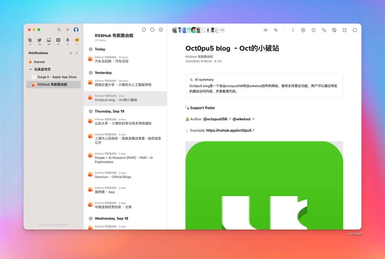Generate AI summary with the sparkle icon

276,30
